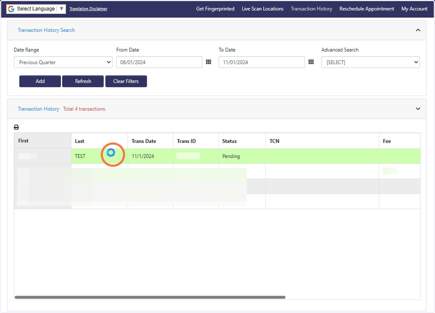The image size is (435, 313).
Task: Click the Total 4 transactions text
Action: pos(84,109)
